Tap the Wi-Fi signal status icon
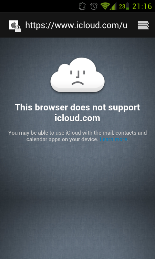This screenshot has width=155, height=259. click(x=105, y=6)
